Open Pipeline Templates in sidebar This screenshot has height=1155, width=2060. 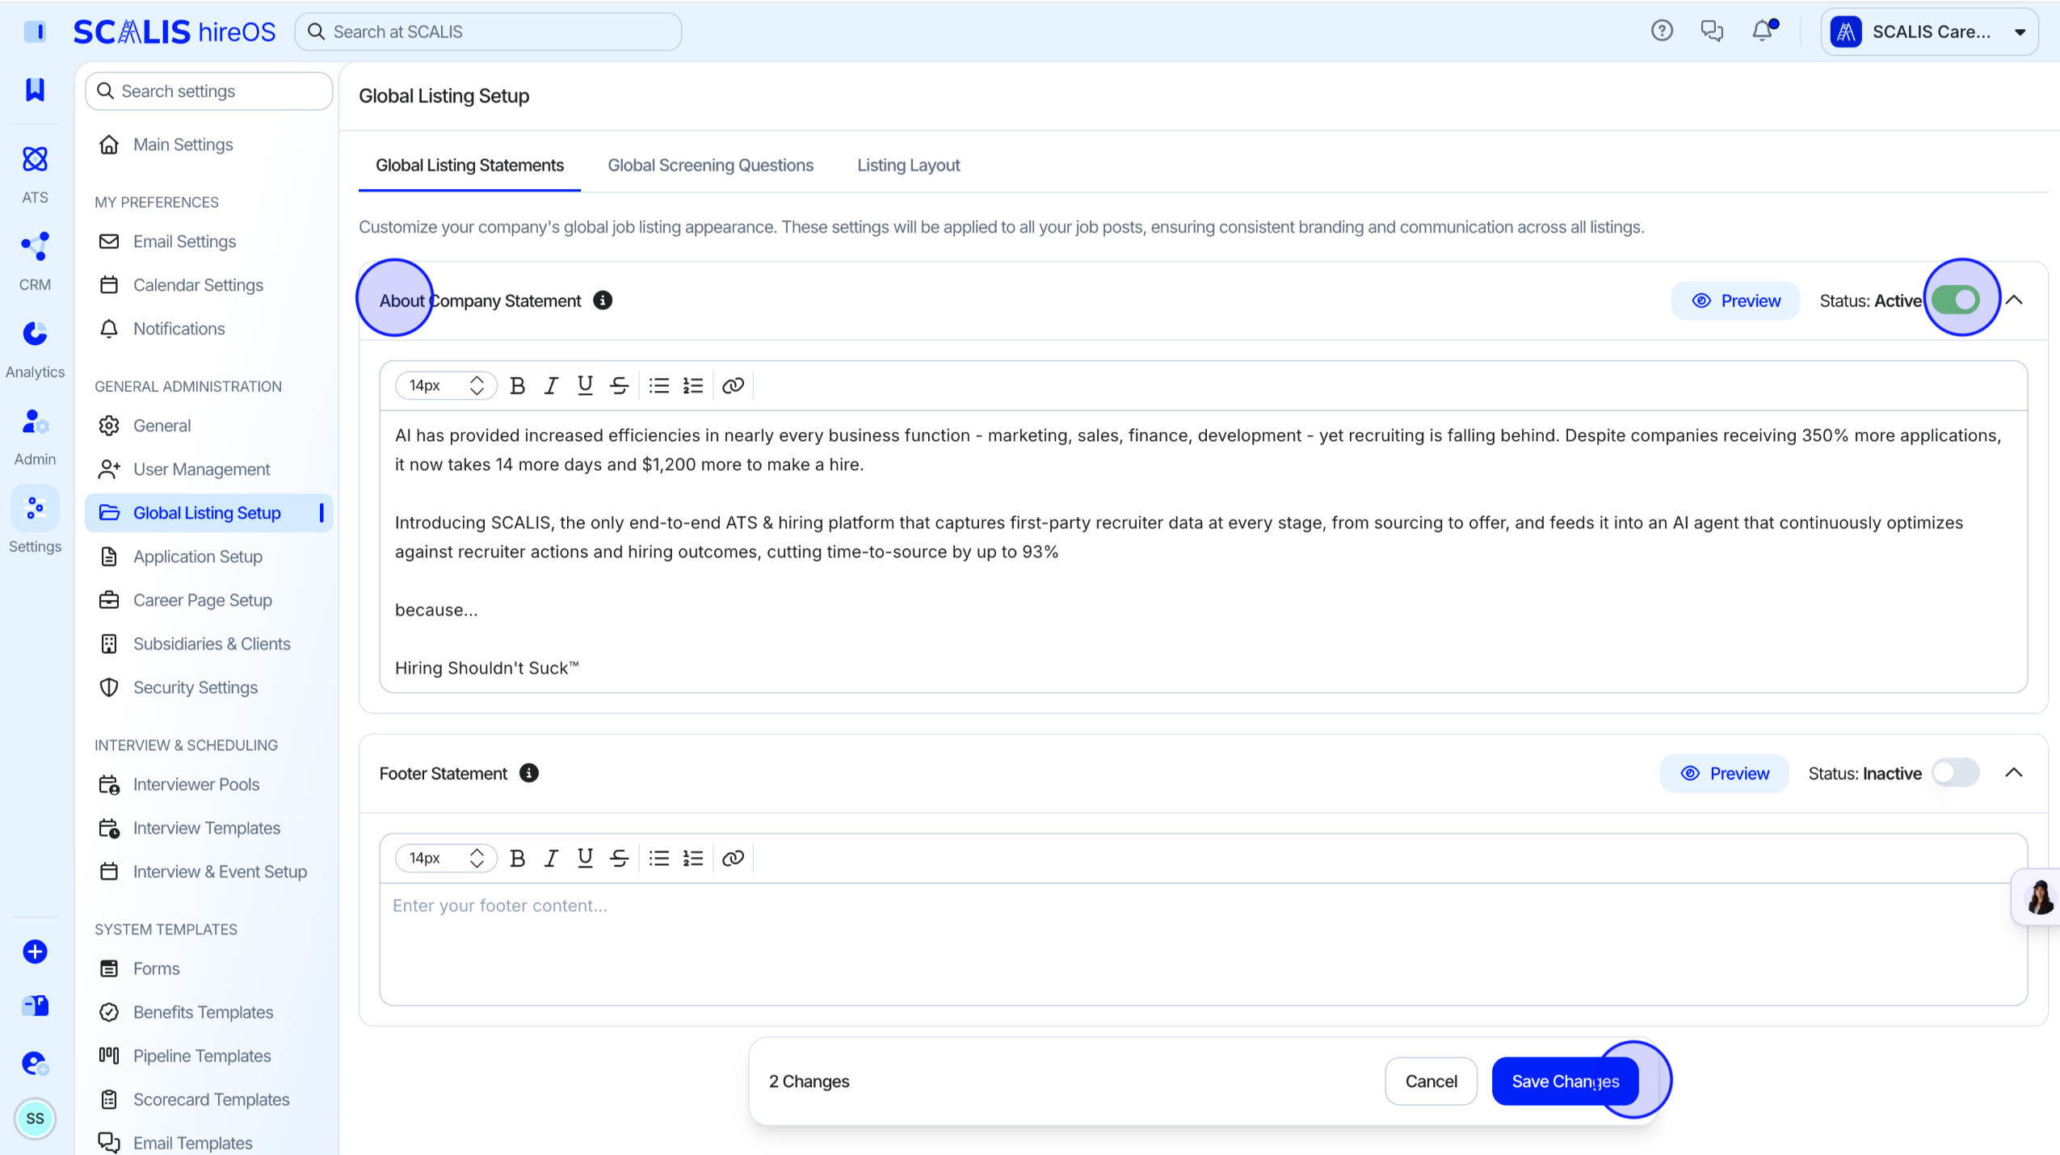[208, 1056]
